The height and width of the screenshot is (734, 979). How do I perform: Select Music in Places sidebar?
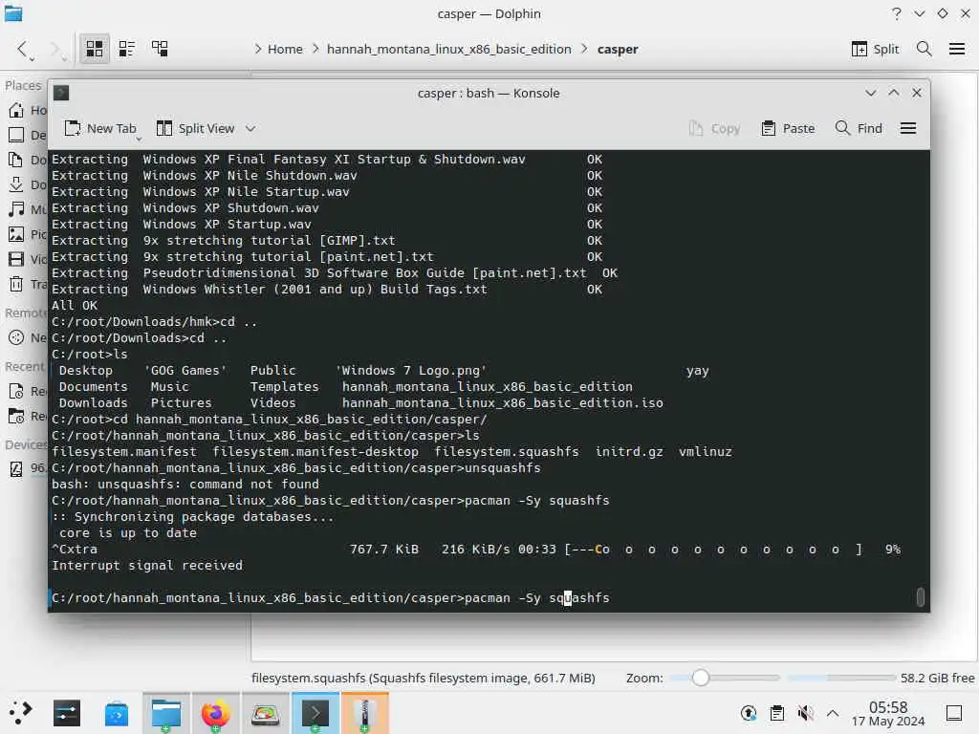pyautogui.click(x=27, y=209)
